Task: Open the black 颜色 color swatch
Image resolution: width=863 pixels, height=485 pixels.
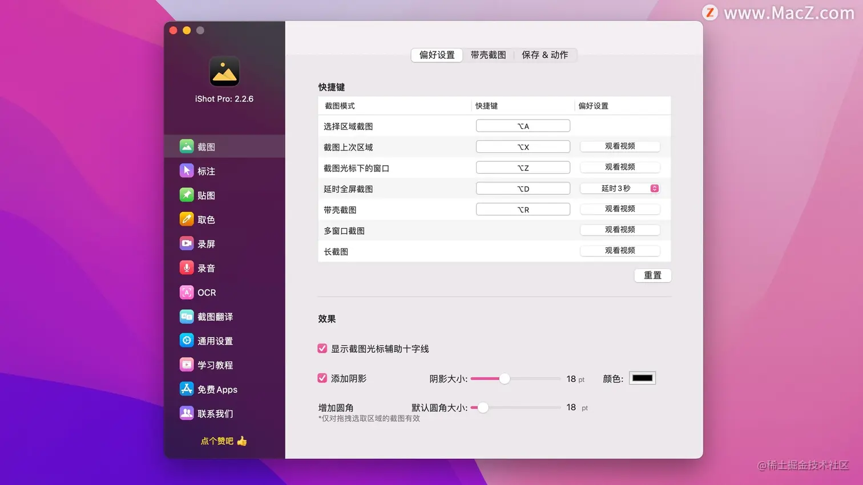Action: (642, 378)
